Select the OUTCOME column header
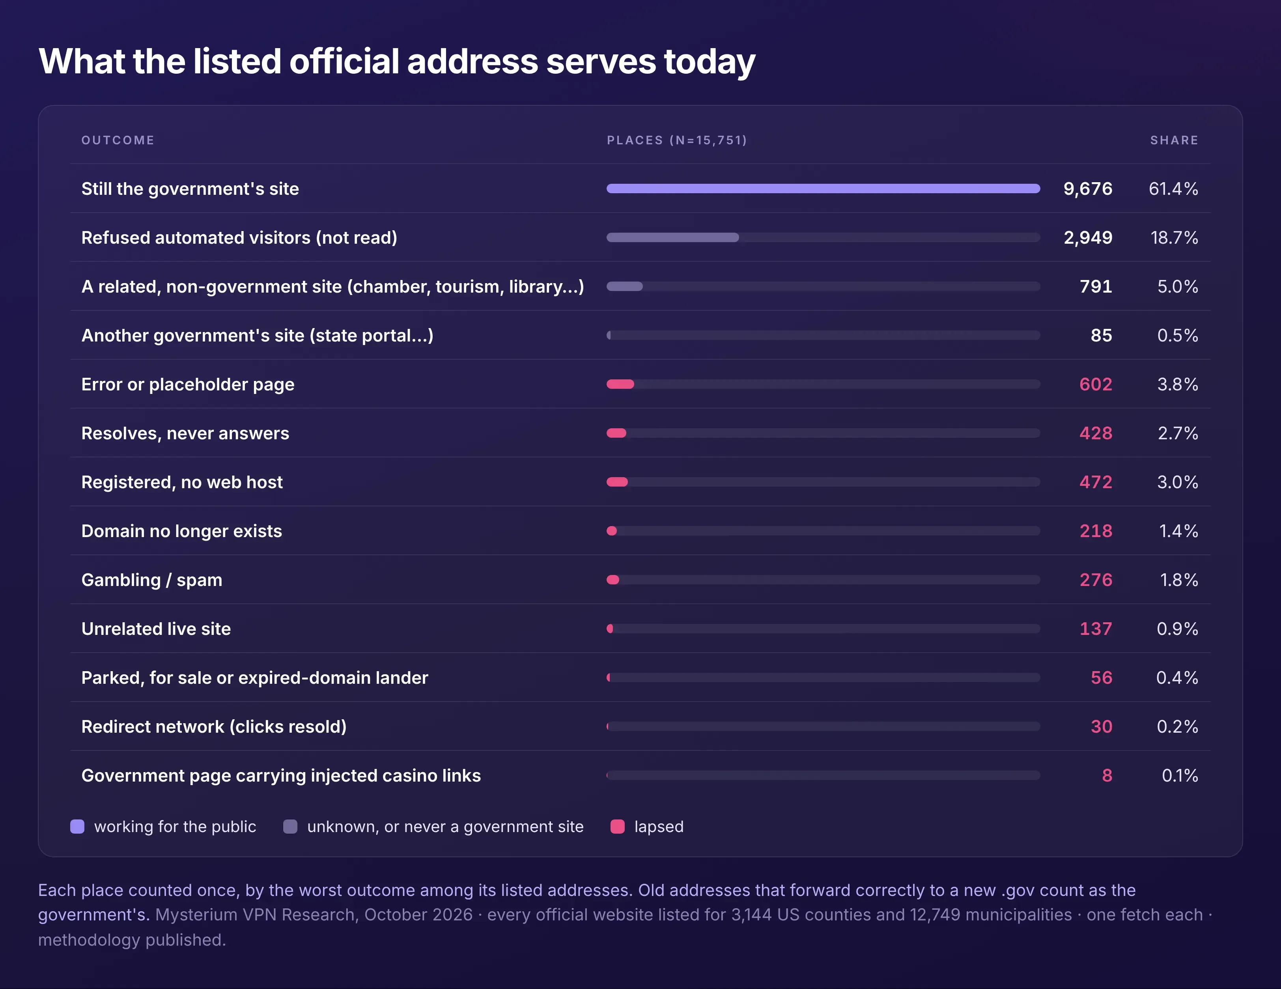 [x=118, y=140]
